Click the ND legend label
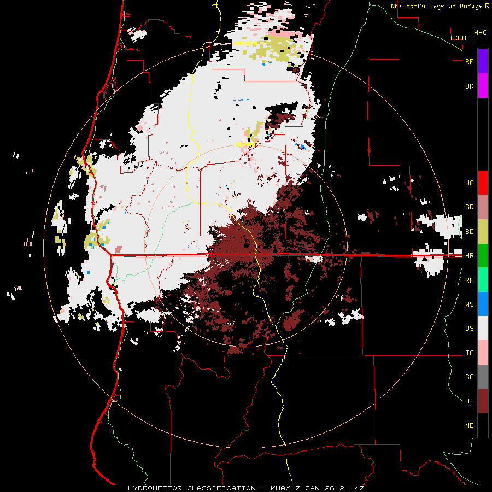492x492 pixels. coord(469,426)
